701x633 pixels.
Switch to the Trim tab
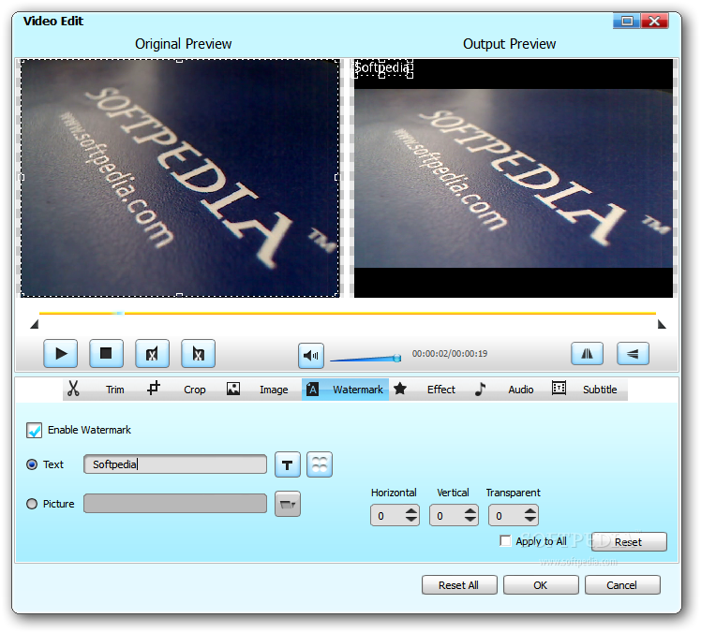[115, 390]
